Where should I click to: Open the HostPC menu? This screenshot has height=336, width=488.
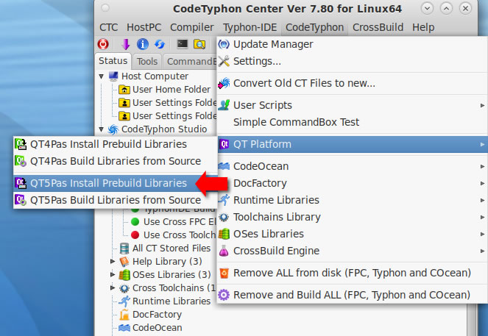144,27
